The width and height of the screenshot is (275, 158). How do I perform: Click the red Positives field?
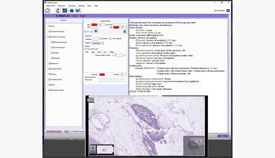pos(102,75)
